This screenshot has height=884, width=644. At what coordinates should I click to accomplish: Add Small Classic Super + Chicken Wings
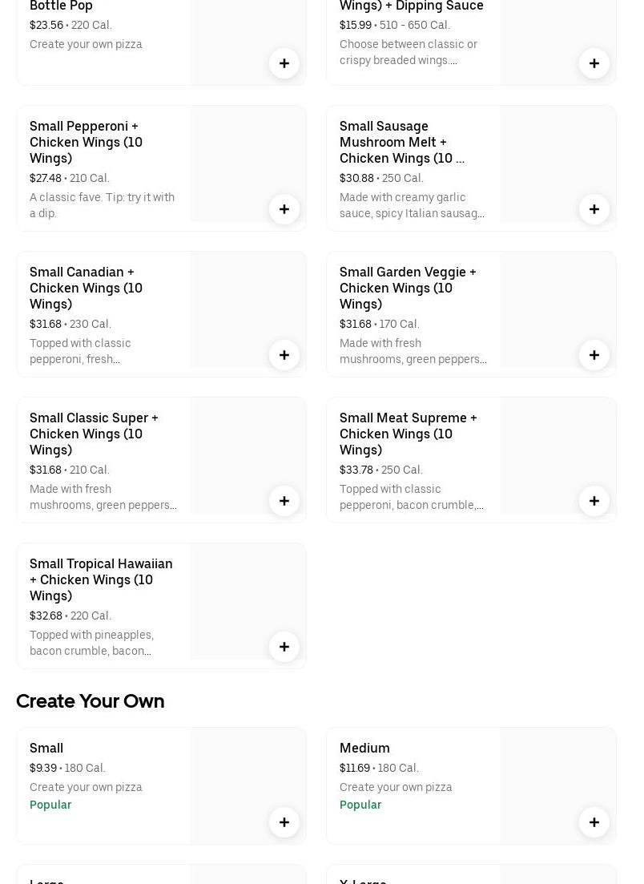284,501
